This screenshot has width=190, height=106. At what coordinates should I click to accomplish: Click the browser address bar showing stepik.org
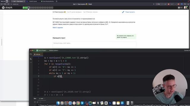click(x=15, y=4)
